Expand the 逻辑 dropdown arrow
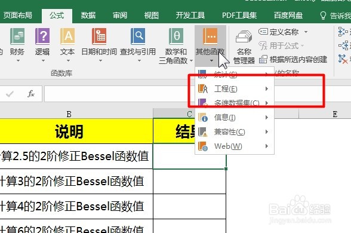This screenshot has height=233, width=351. tap(43, 60)
